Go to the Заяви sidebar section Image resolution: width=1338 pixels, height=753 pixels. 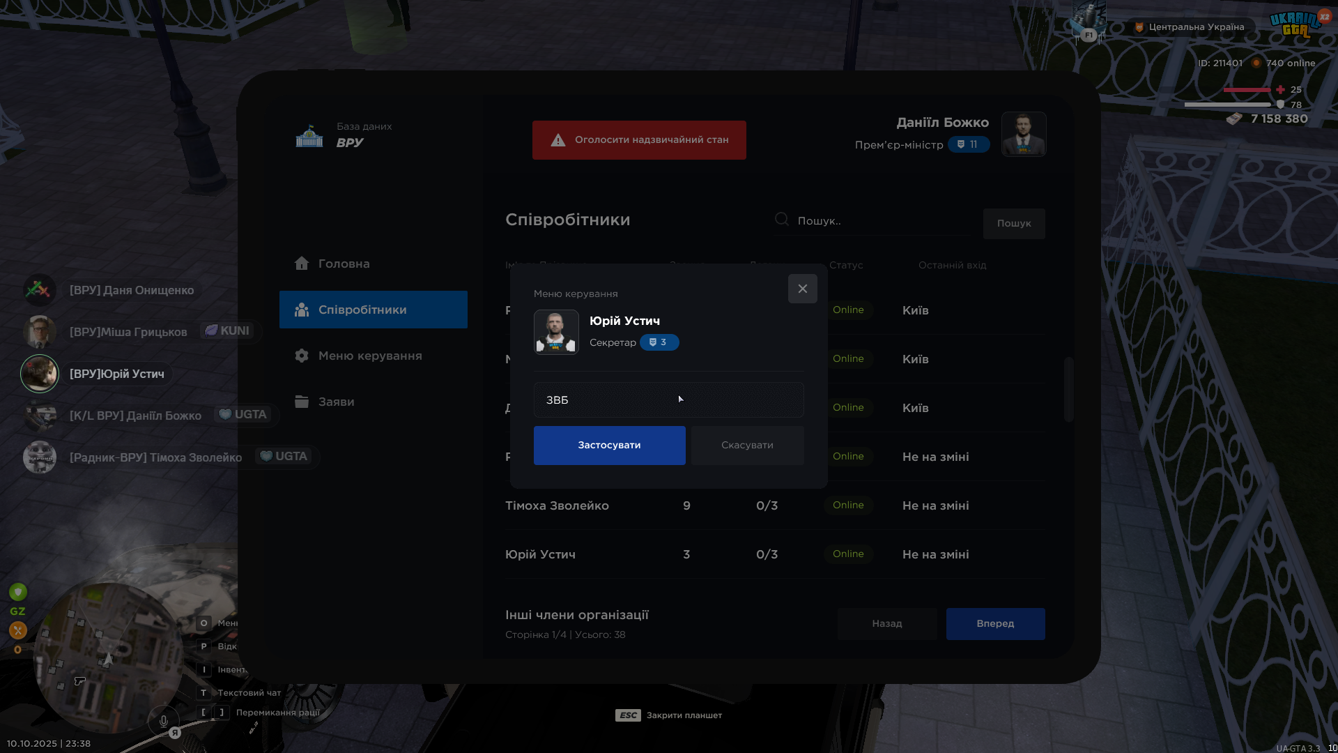tap(324, 402)
